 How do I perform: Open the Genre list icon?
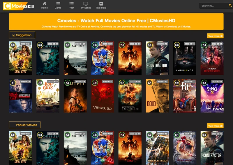[x=58, y=4]
